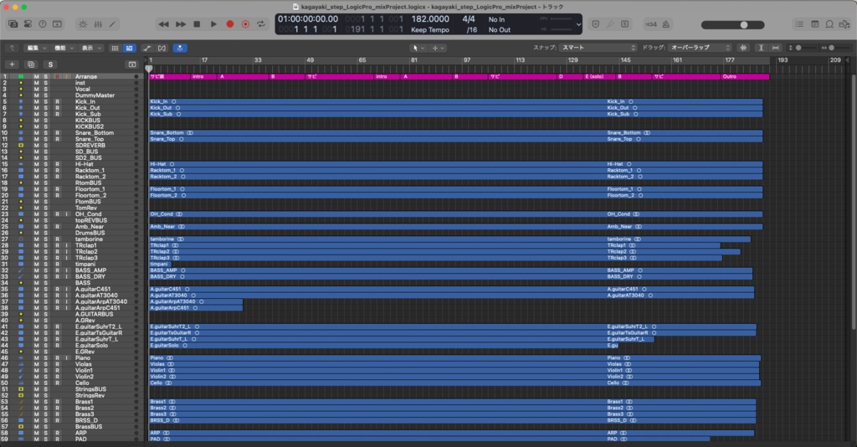Click the add track plus button

[12, 64]
